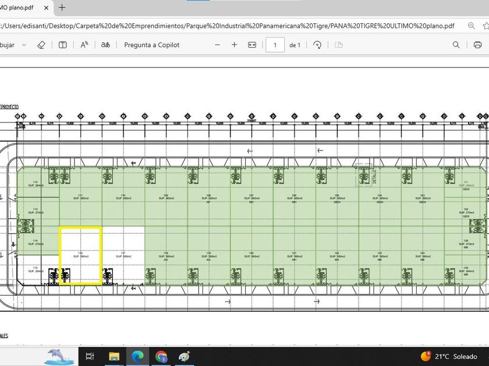Open a new browser tab
Image resolution: width=489 pixels, height=366 pixels.
[x=62, y=8]
